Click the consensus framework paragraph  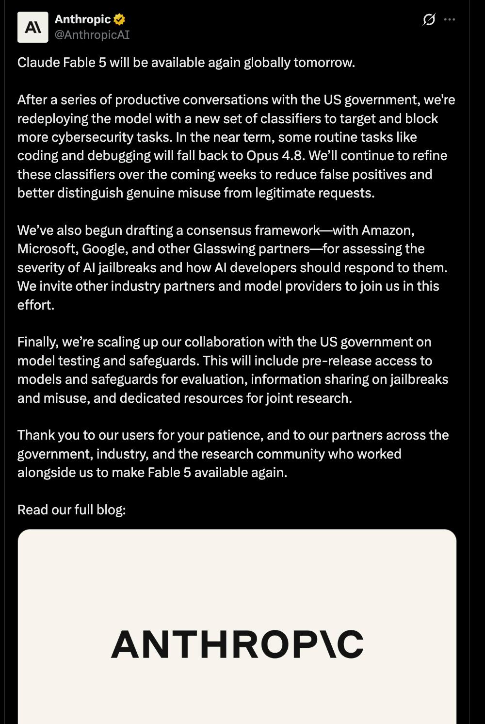[x=232, y=267]
